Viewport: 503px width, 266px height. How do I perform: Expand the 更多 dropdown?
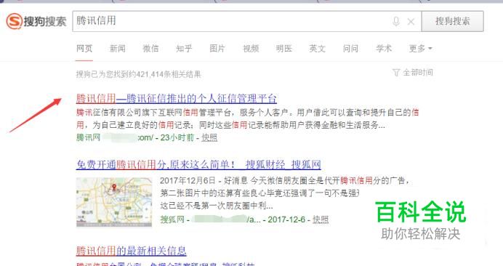[x=421, y=49]
